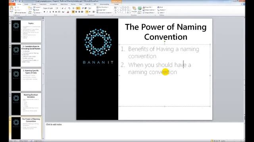The width and height of the screenshot is (254, 142).
Task: Click Convert to SmartArt
Action: pos(104,13)
